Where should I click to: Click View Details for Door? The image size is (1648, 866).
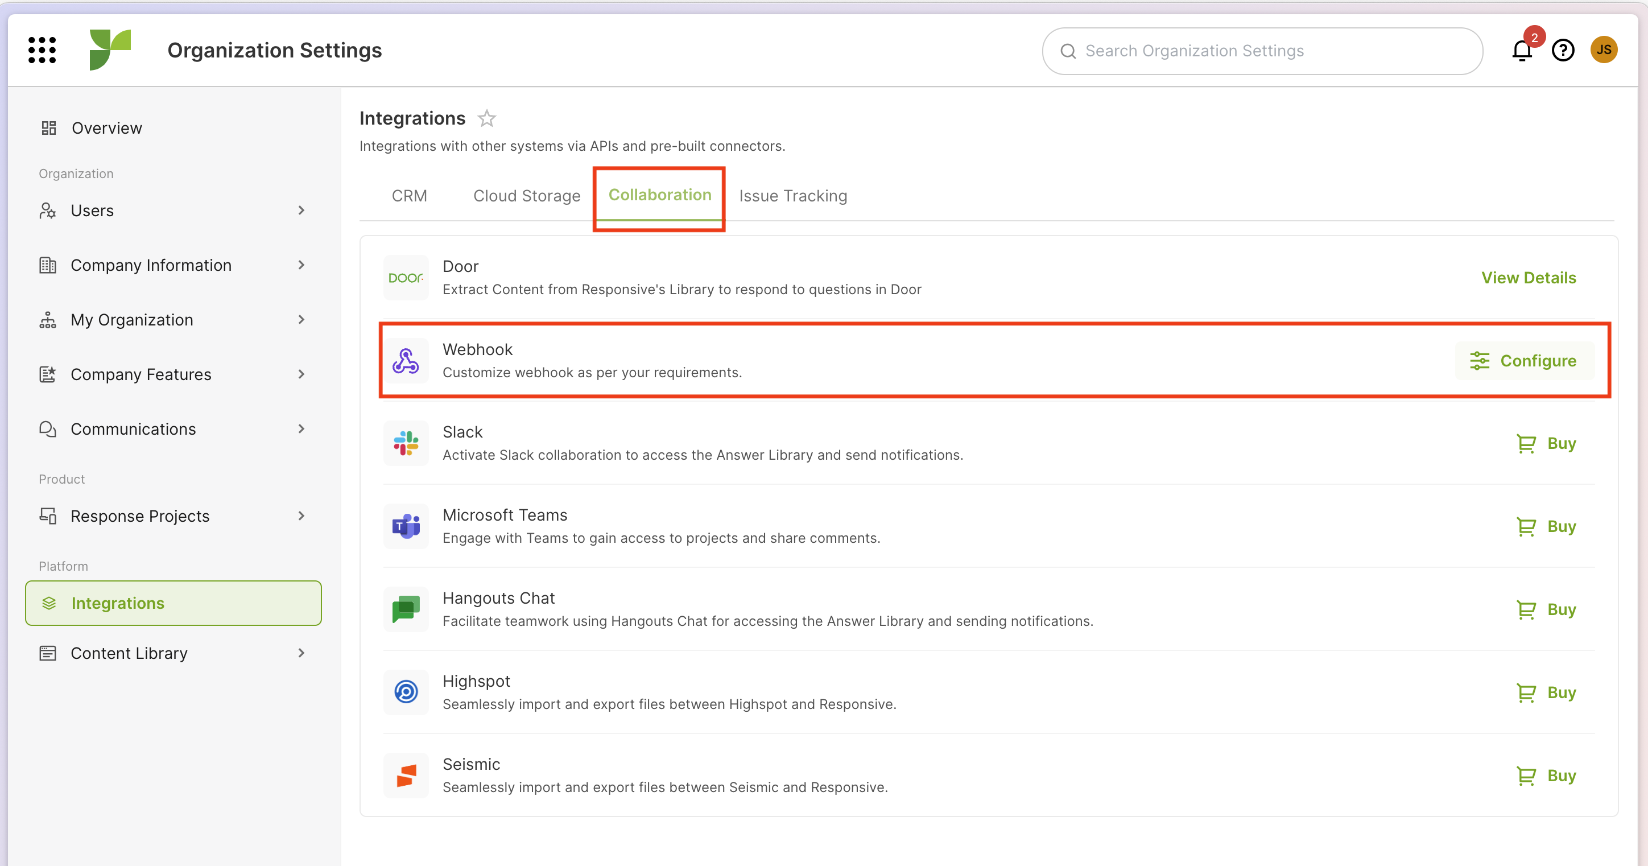(1529, 278)
